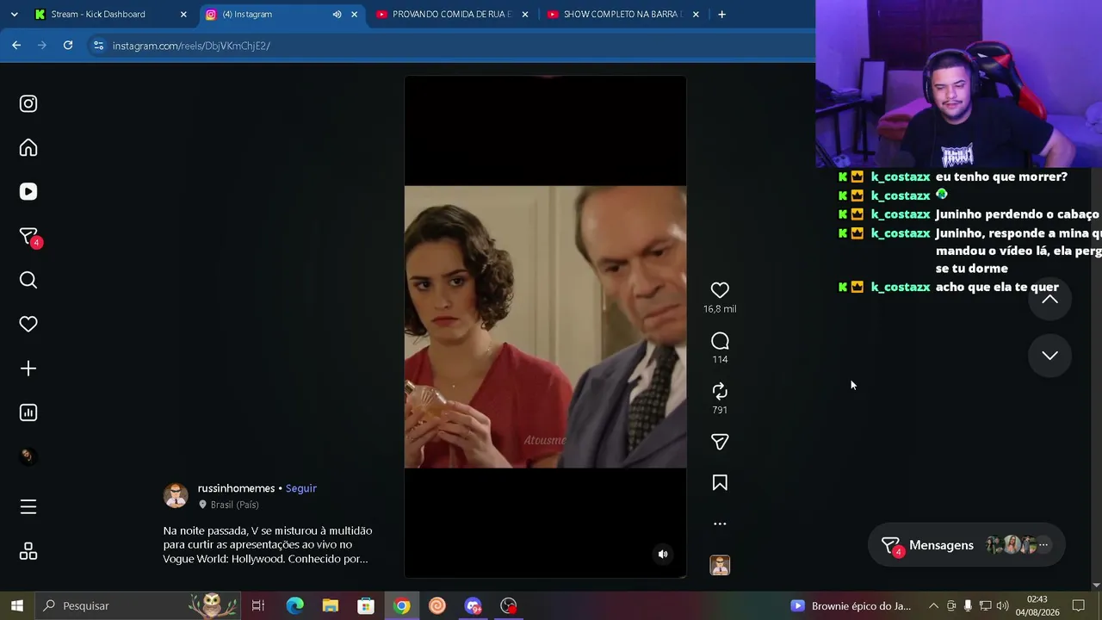Follow russinhomemes via Seguir
This screenshot has width=1102, height=620.
click(301, 488)
